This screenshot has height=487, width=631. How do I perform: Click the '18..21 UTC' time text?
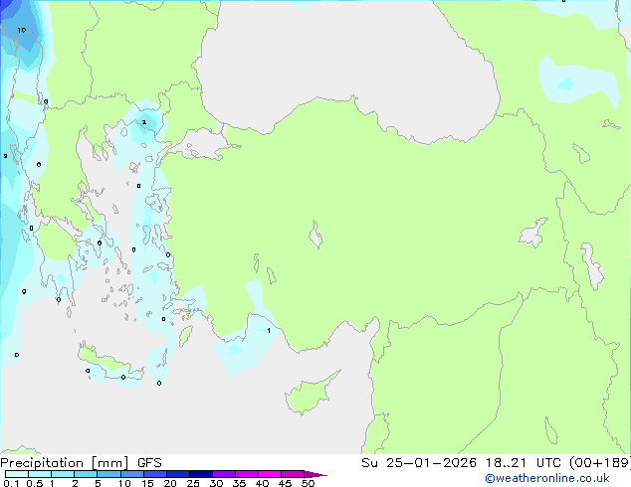[x=524, y=463]
